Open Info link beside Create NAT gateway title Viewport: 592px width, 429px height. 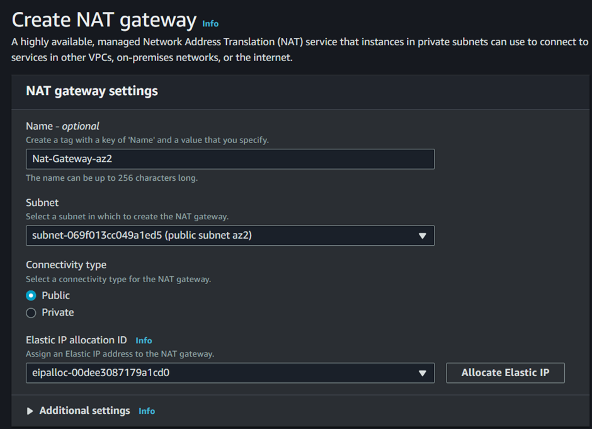pos(210,23)
